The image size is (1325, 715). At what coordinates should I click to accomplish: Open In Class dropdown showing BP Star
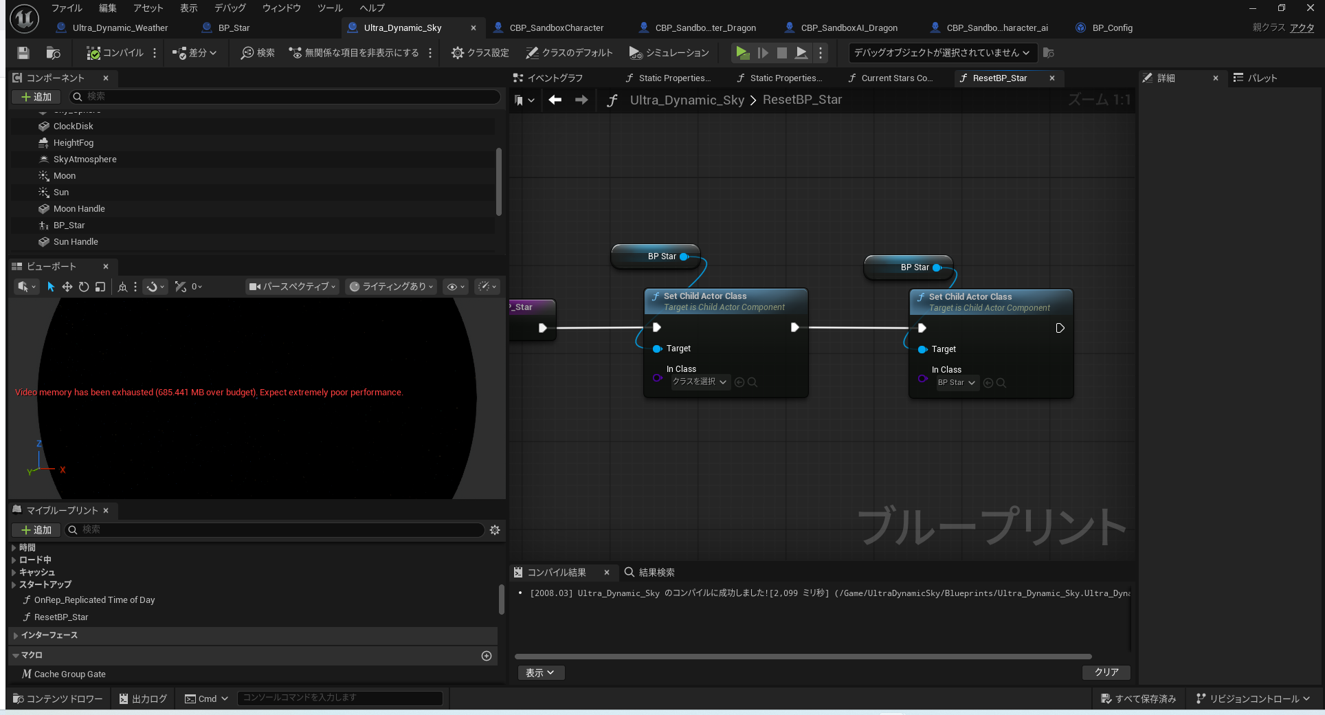tap(957, 383)
